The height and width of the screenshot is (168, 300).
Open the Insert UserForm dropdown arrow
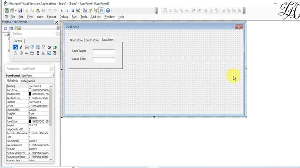(16, 11)
